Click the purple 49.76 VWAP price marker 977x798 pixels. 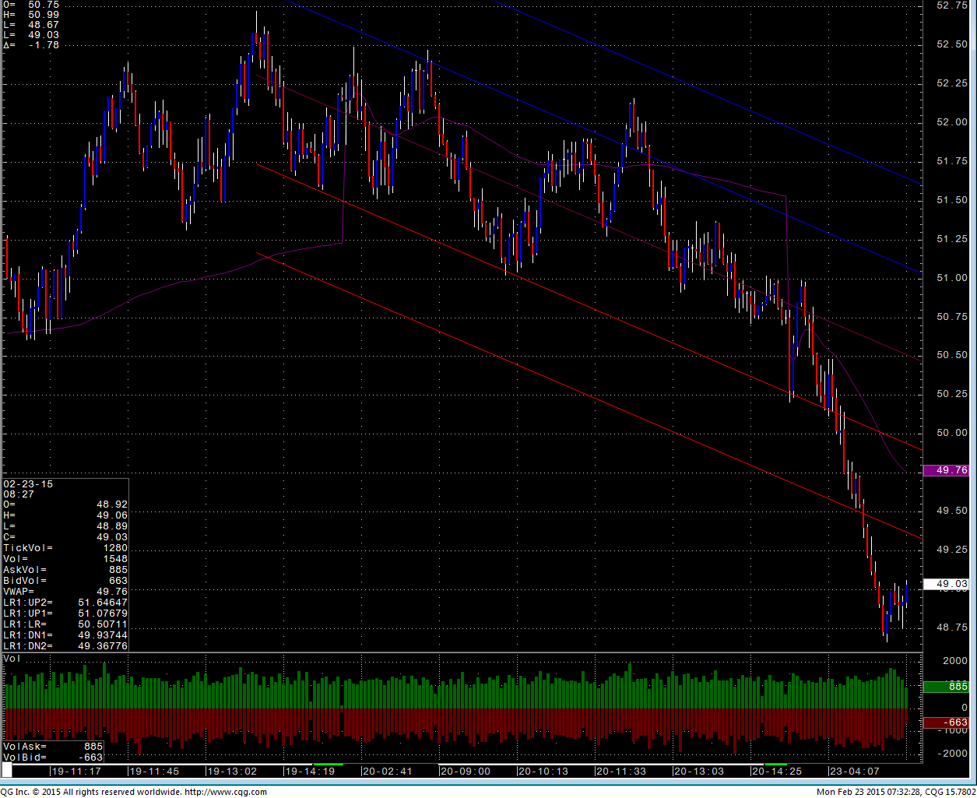click(x=946, y=470)
